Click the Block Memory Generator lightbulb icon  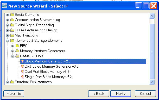22,61
